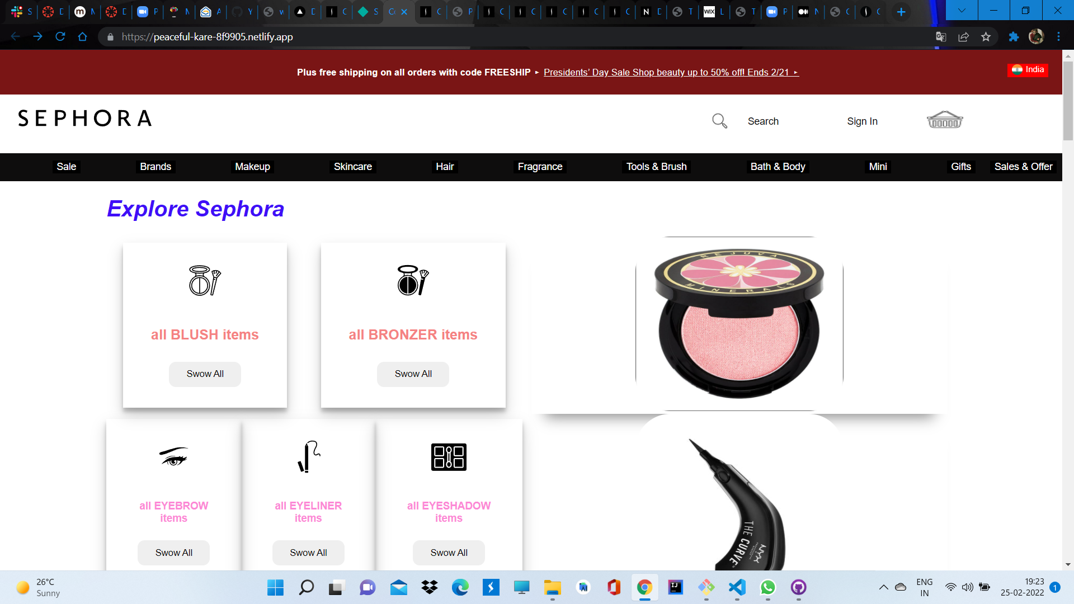Viewport: 1074px width, 604px height.
Task: Select the eyeliner pencil icon
Action: click(308, 456)
